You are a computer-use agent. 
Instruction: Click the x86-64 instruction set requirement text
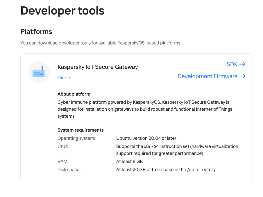point(177,150)
